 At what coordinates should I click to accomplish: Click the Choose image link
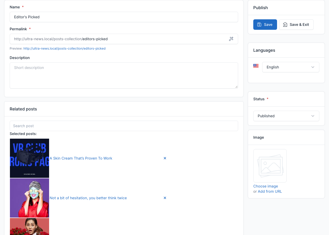266,186
